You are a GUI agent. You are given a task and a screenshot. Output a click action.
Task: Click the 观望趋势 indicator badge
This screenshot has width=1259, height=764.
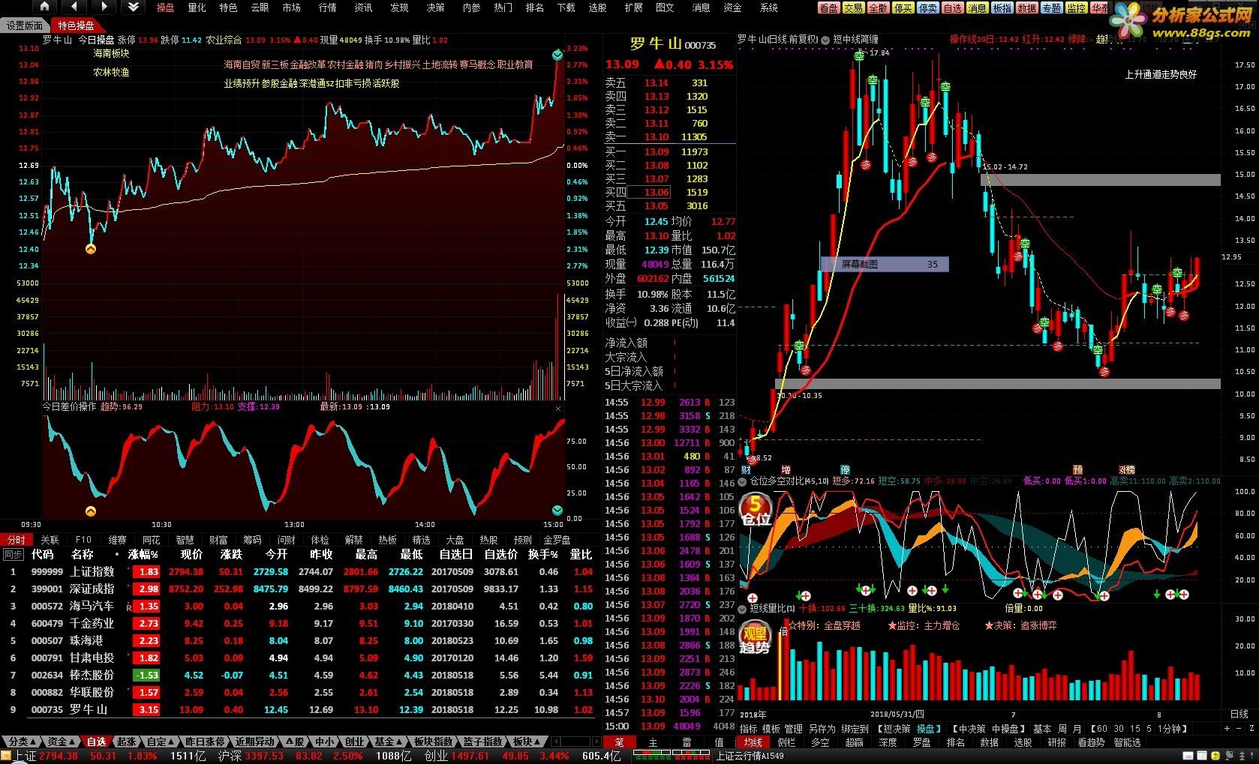point(755,639)
